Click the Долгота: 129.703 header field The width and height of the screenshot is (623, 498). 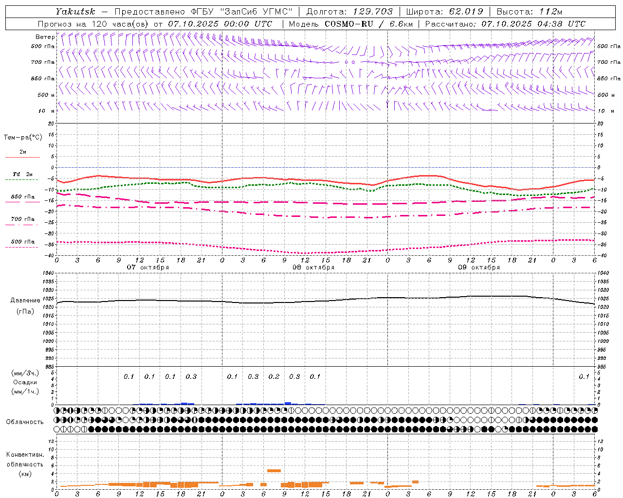349,12
